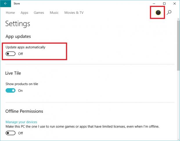Enable the Update apps automatically switch

click(11, 54)
